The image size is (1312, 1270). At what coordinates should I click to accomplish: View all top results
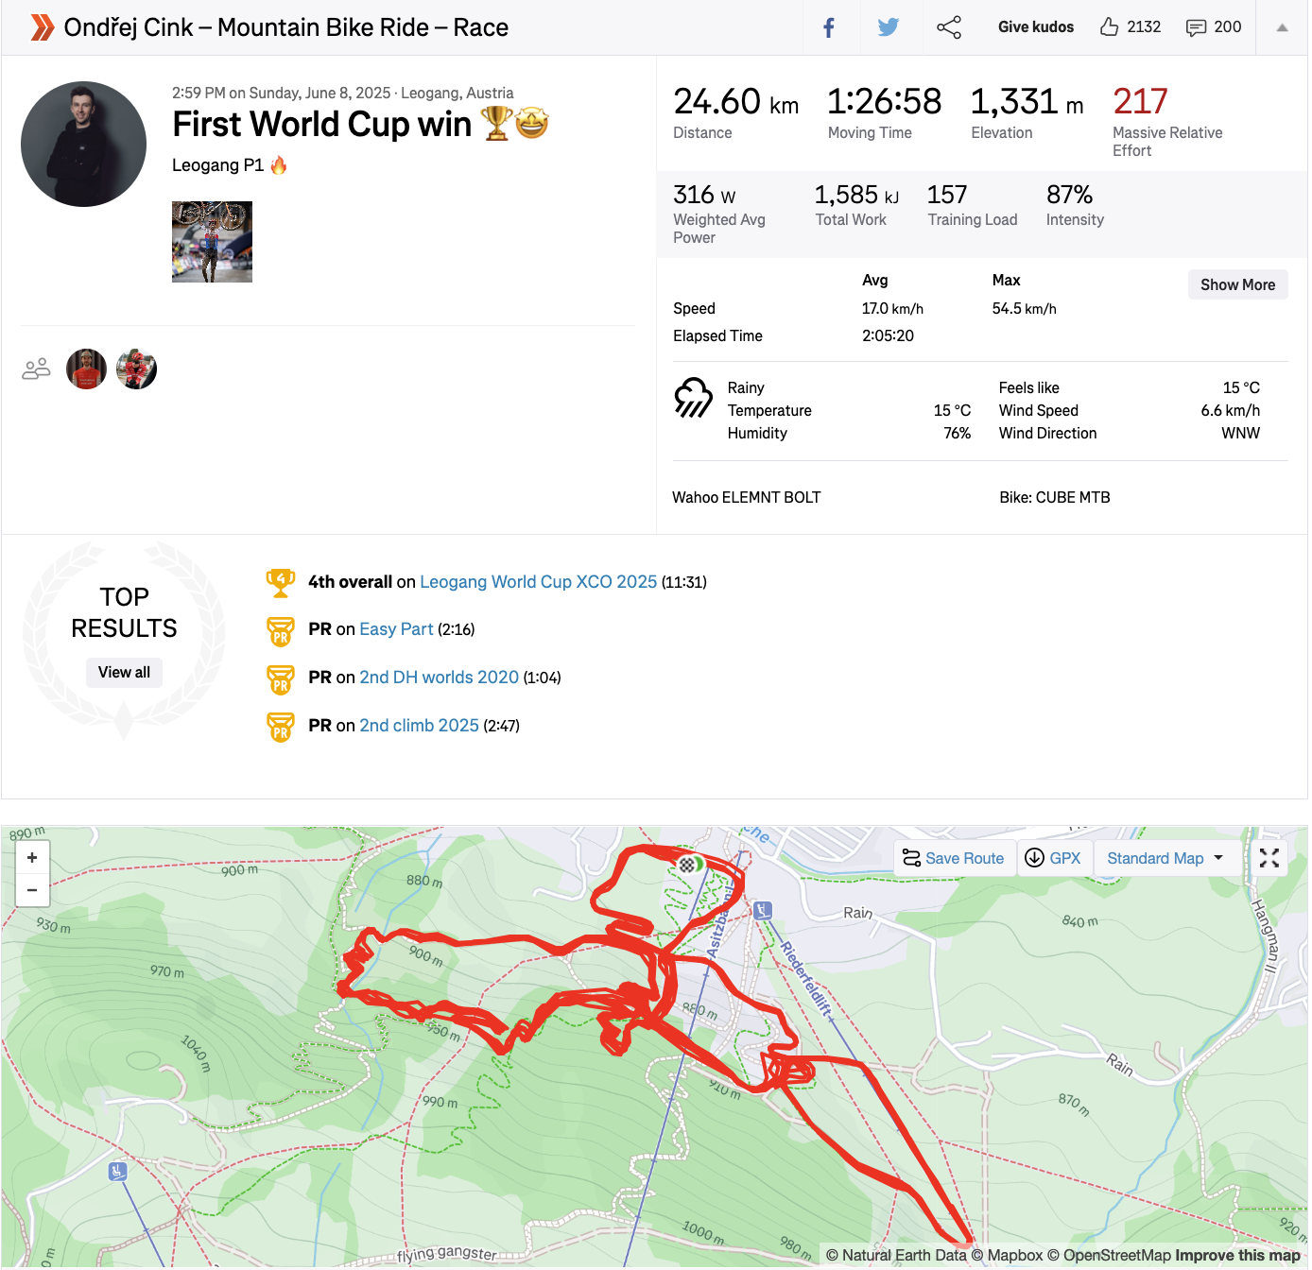point(124,672)
